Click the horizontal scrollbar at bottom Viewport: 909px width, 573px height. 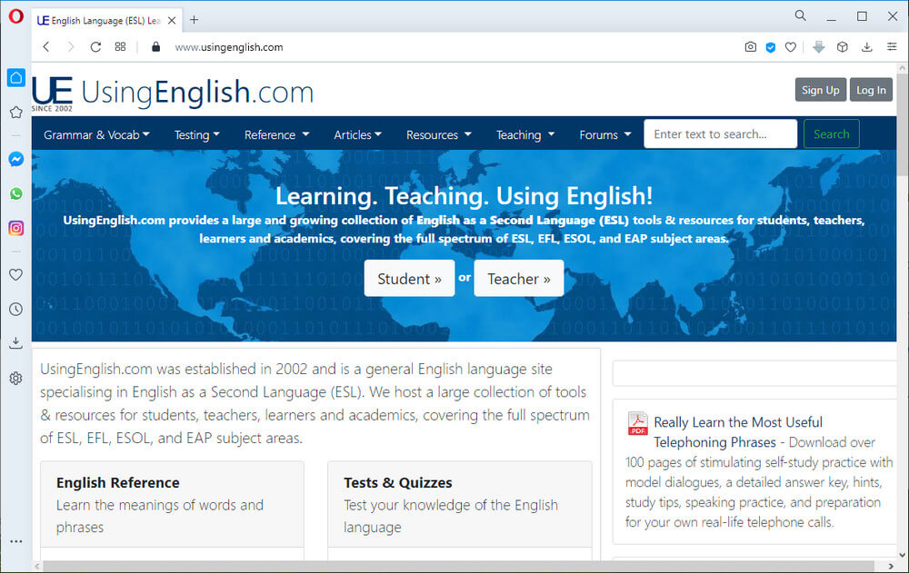click(458, 566)
